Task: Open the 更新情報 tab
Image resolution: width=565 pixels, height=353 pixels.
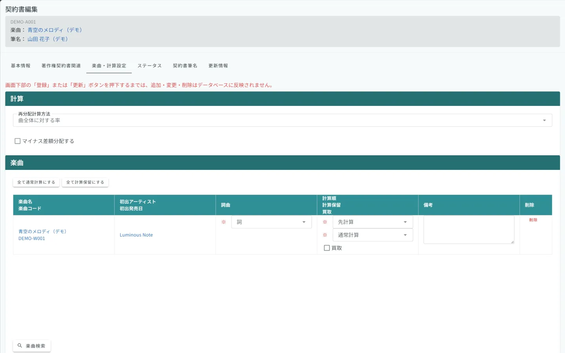Action: (x=218, y=66)
